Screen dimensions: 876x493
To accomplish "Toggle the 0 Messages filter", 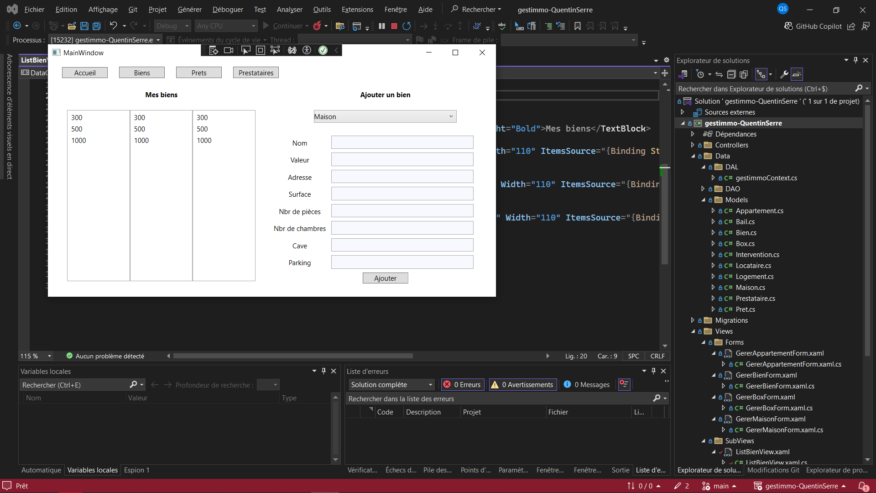I will pos(587,385).
